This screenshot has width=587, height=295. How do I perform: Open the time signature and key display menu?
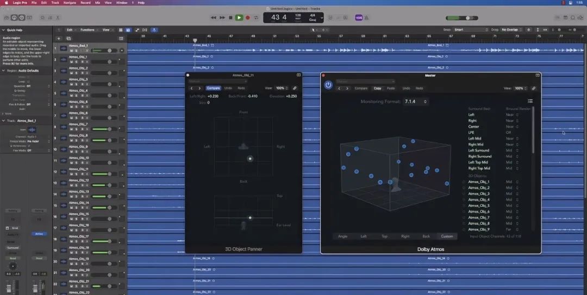[x=315, y=17]
